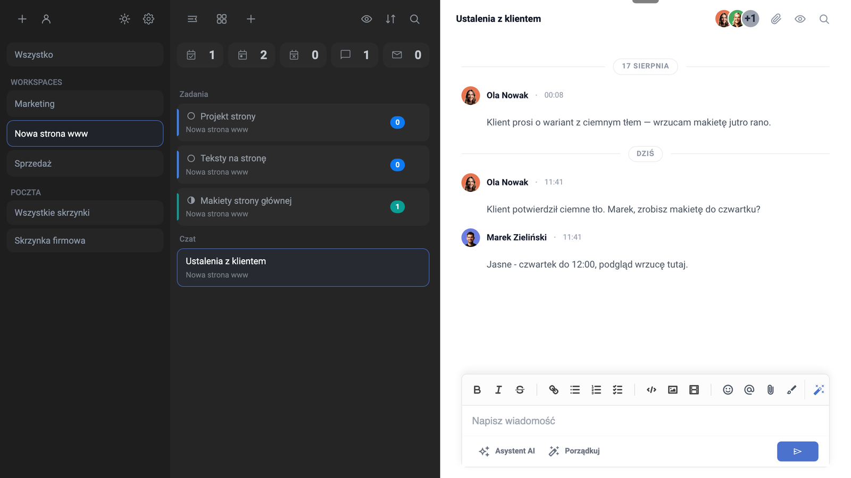The height and width of the screenshot is (478, 851).
Task: Click the plus icon in the left sidebar
Action: tap(22, 19)
